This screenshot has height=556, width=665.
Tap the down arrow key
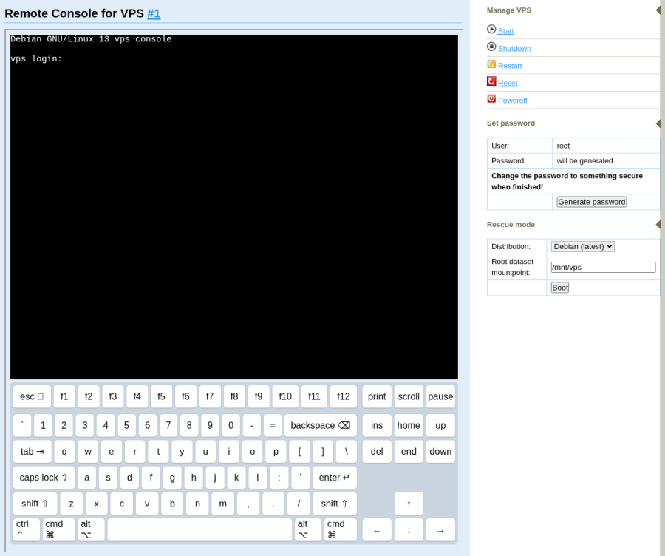pos(409,529)
